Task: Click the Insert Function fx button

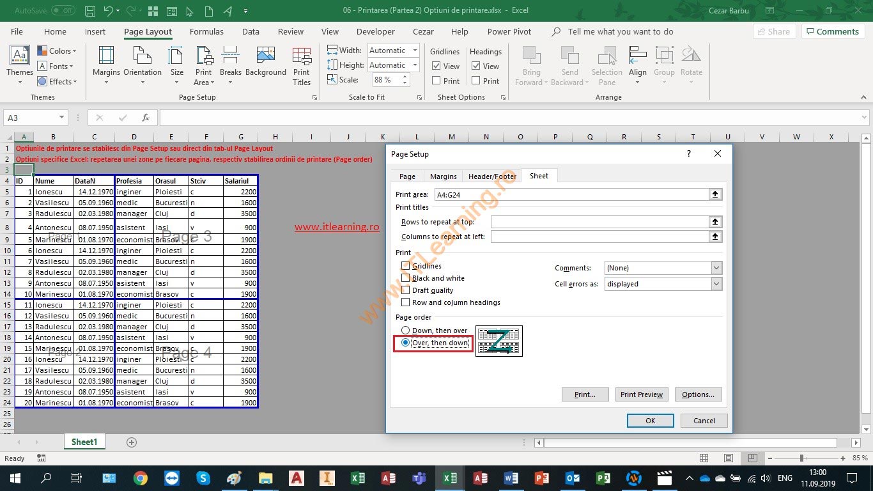Action: click(x=146, y=118)
